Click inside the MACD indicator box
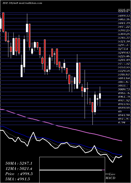Viewport: 131px width, 183px height. 72,170
